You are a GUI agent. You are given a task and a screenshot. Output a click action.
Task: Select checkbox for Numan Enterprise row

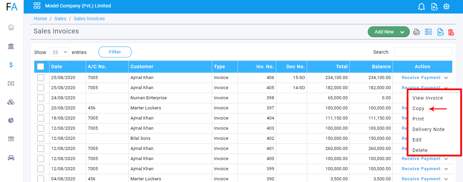pos(41,98)
